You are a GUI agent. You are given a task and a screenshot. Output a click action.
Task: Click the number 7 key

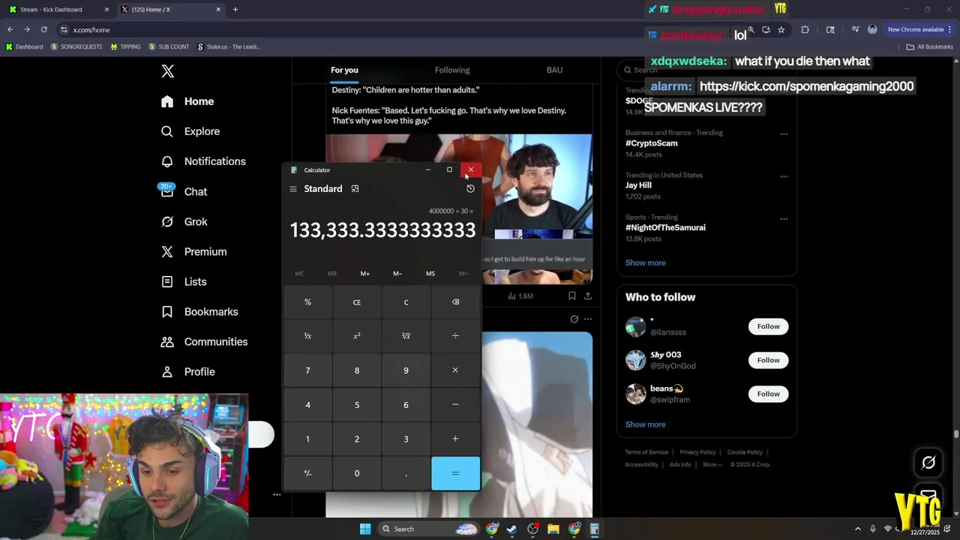click(x=307, y=370)
